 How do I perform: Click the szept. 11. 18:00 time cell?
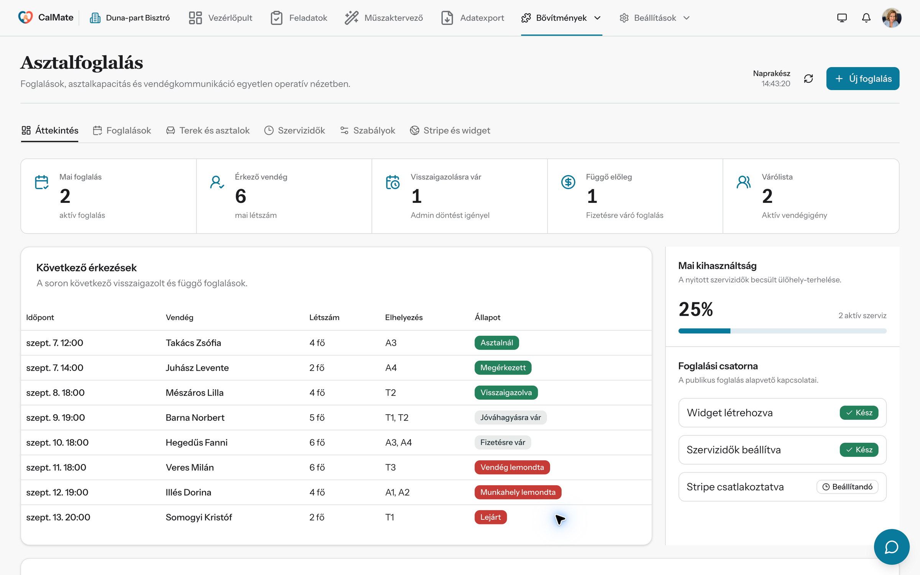[56, 467]
